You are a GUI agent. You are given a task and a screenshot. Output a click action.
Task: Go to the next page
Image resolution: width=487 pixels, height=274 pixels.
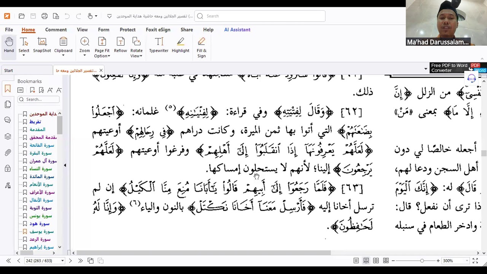(70, 261)
